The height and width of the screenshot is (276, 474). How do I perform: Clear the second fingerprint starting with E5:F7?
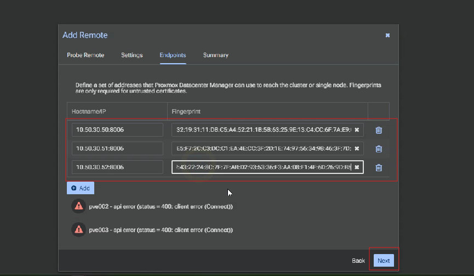point(357,149)
